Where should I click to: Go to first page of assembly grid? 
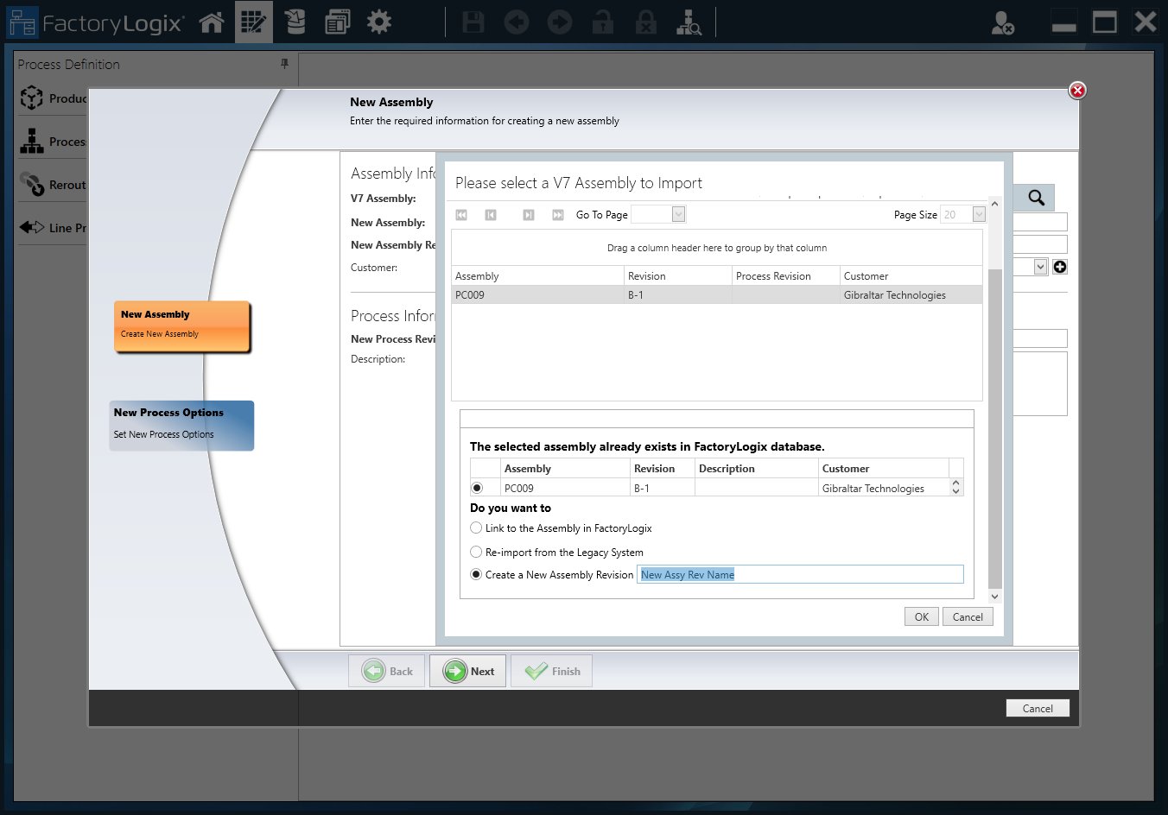point(461,215)
